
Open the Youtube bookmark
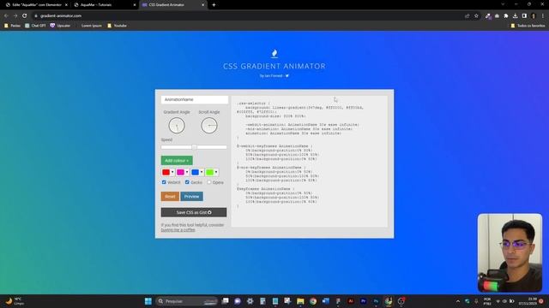[x=117, y=26]
